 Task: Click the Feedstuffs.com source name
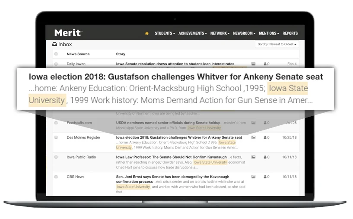coord(79,123)
